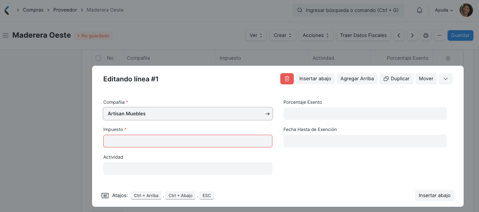Click the Ctrl + Abajo shortcut key

(x=180, y=196)
